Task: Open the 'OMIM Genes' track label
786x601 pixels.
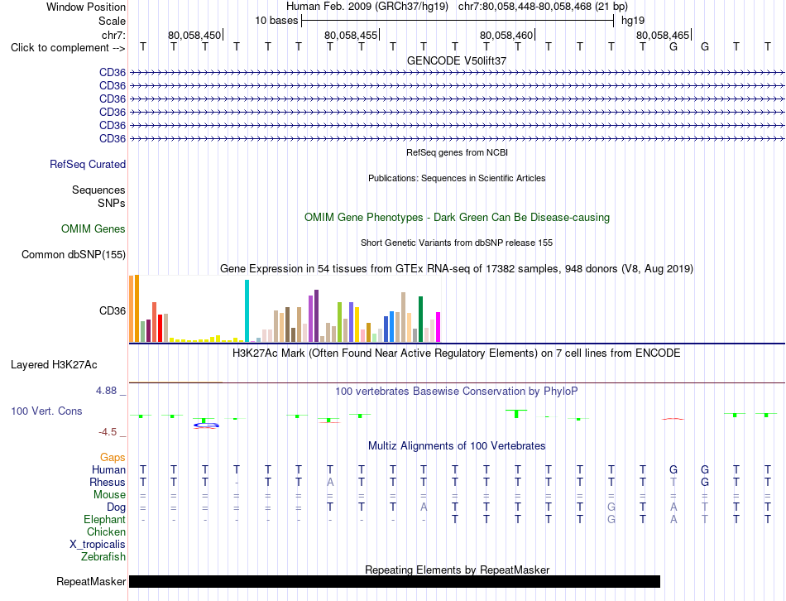Action: click(93, 228)
